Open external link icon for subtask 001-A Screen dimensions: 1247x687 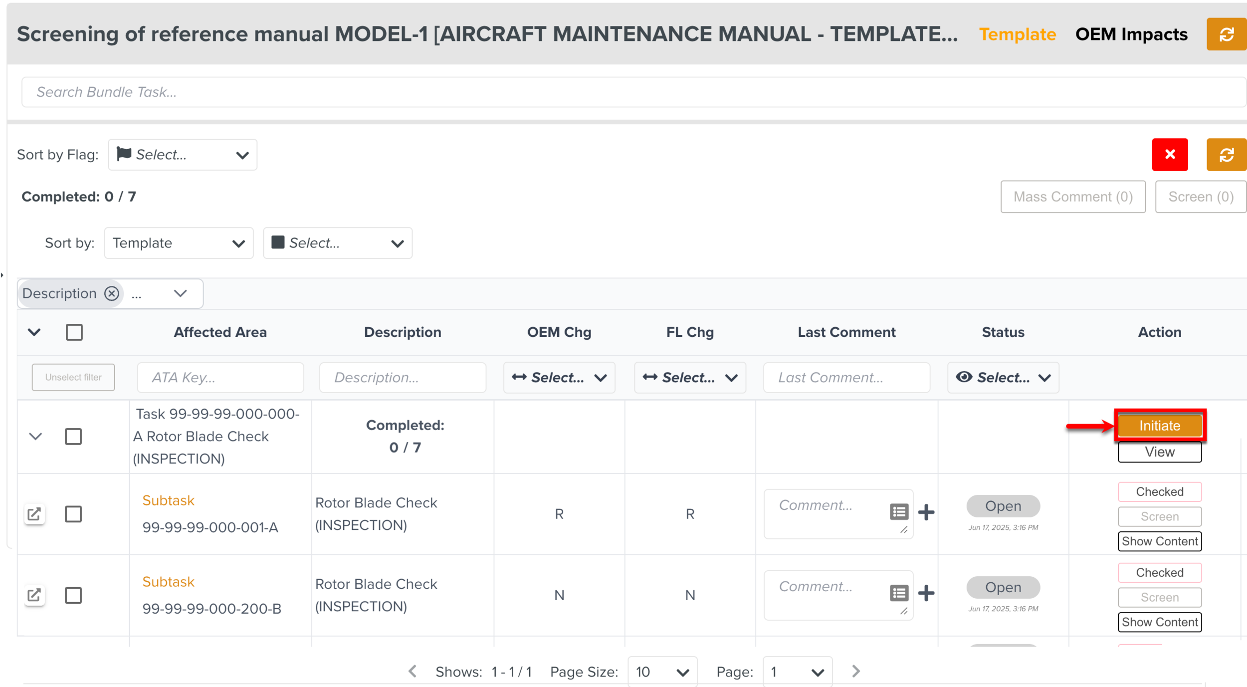point(34,514)
